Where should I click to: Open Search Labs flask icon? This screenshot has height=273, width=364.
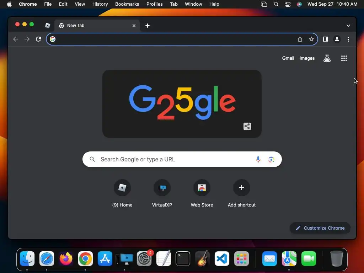tap(327, 58)
